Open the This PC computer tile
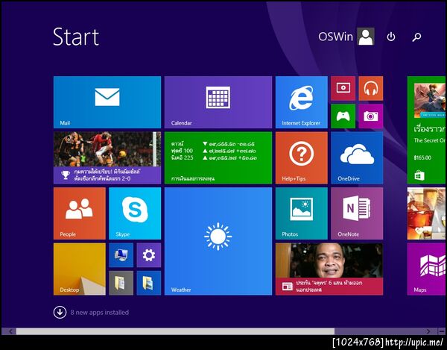The image size is (447, 350). (121, 255)
